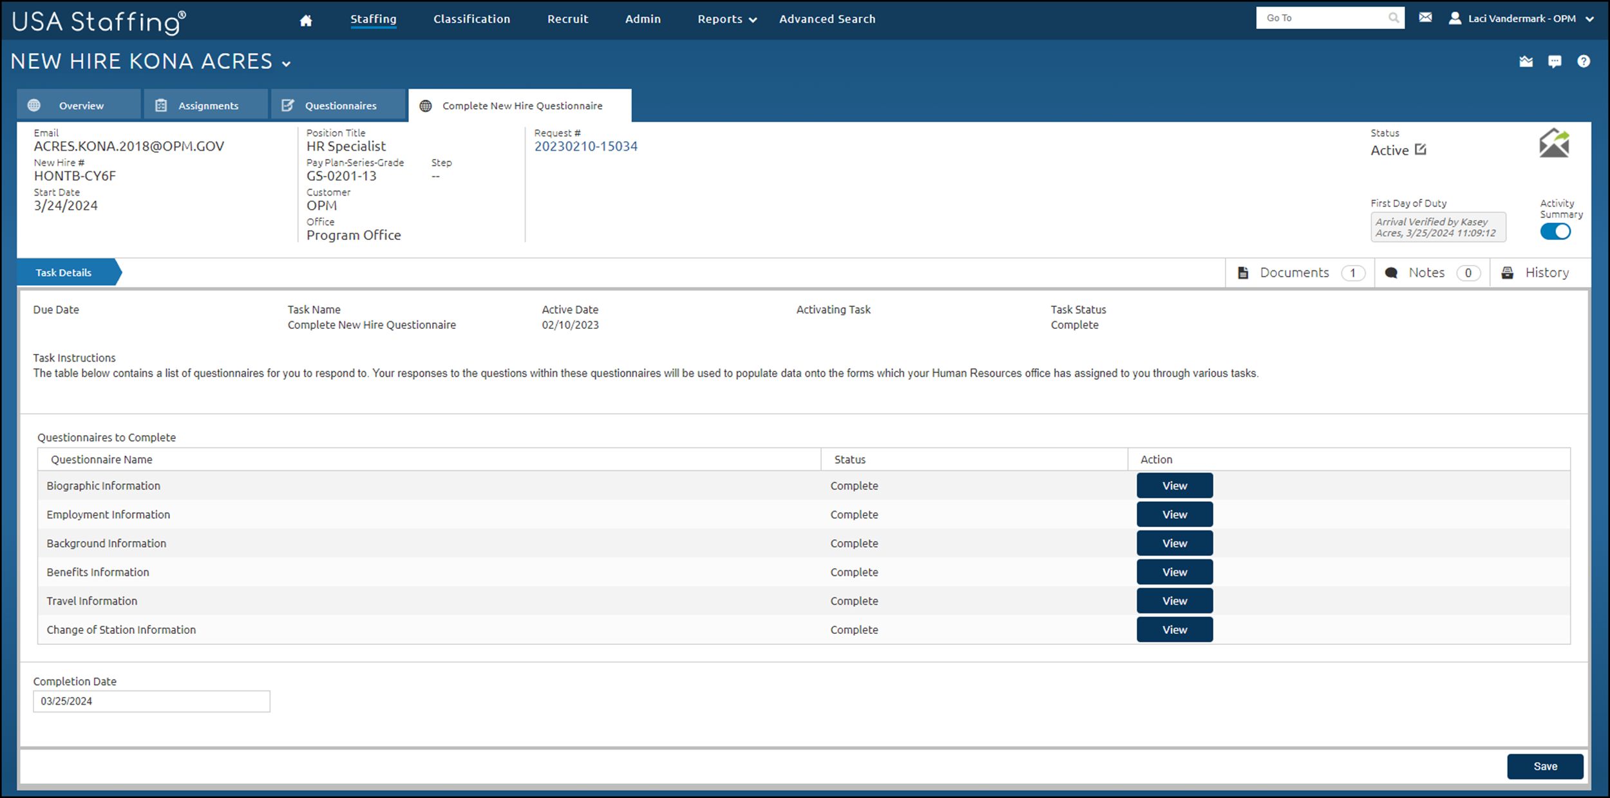The height and width of the screenshot is (798, 1610).
Task: Open the help question mark icon
Action: (1583, 62)
